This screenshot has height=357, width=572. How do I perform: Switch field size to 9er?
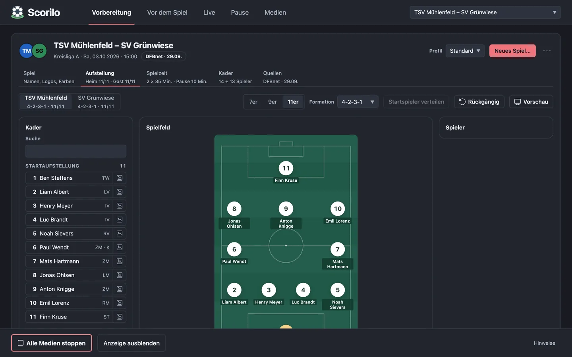tap(272, 102)
